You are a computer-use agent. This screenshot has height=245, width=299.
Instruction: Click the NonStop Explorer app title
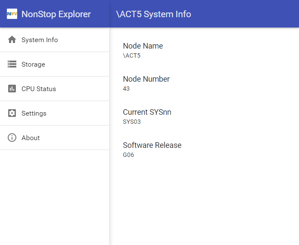tap(56, 14)
